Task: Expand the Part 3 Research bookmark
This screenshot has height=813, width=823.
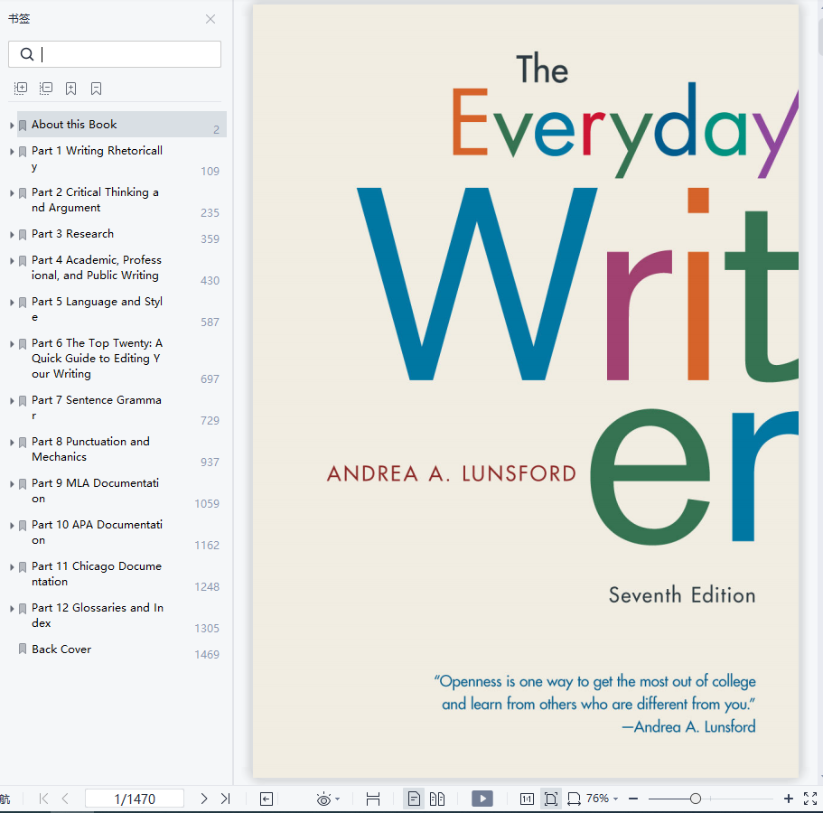Action: [x=12, y=235]
